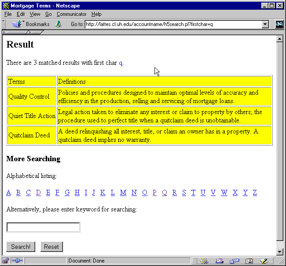Follow the letter M listing link
Image resolution: width=286 pixels, height=266 pixels.
123,192
